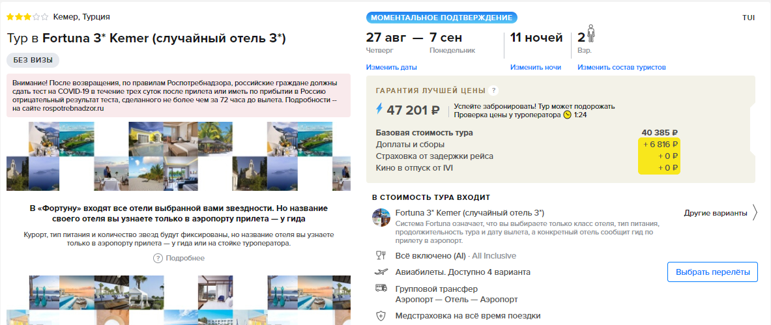Click Медстраховка на всё время поездки
Screen dimensions: 771x325
pyautogui.click(x=468, y=316)
